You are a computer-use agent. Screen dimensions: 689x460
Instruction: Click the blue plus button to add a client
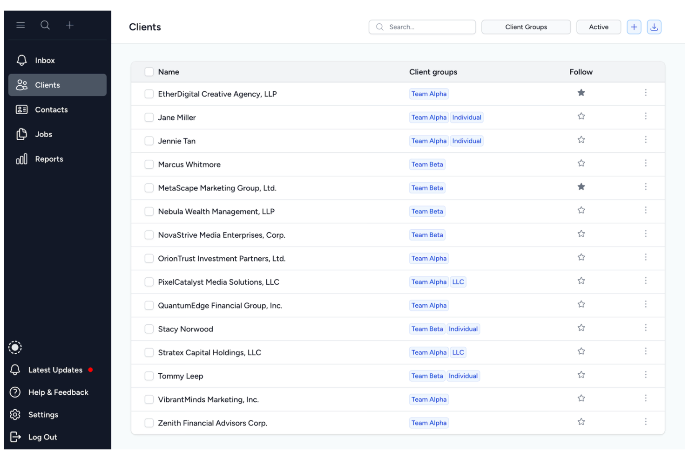tap(634, 27)
